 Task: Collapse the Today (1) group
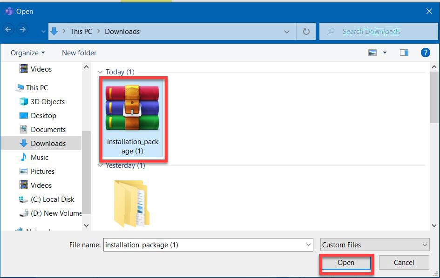point(100,72)
